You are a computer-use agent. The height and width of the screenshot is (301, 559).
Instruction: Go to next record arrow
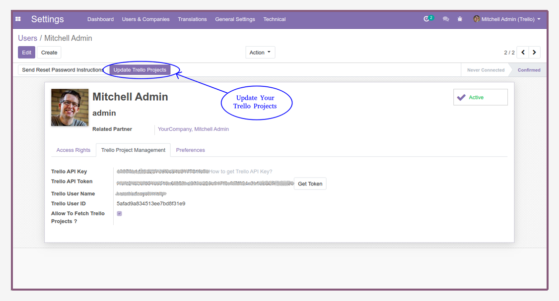(534, 53)
